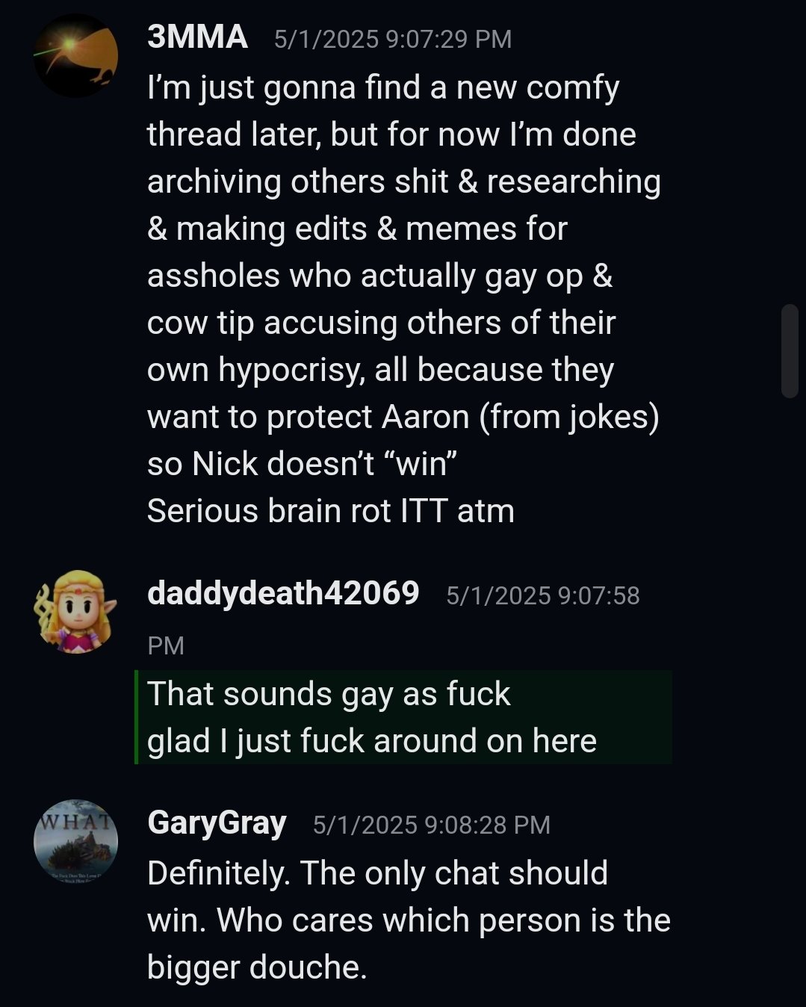
Task: Select the 3MMA username
Action: click(197, 37)
